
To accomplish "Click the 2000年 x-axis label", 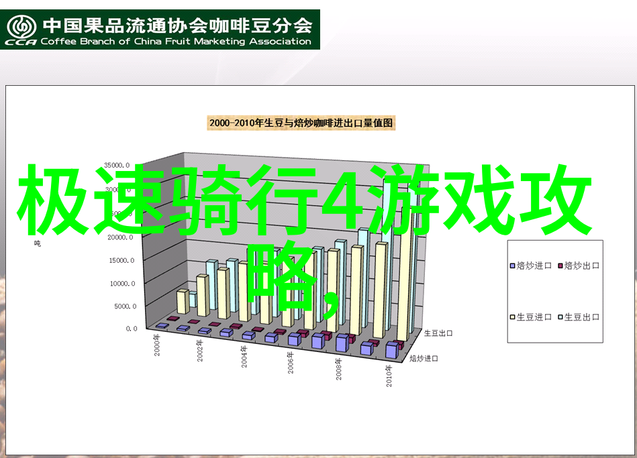I will pos(158,347).
